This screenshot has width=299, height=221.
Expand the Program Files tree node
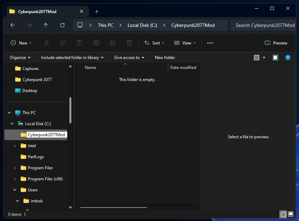pyautogui.click(x=15, y=168)
